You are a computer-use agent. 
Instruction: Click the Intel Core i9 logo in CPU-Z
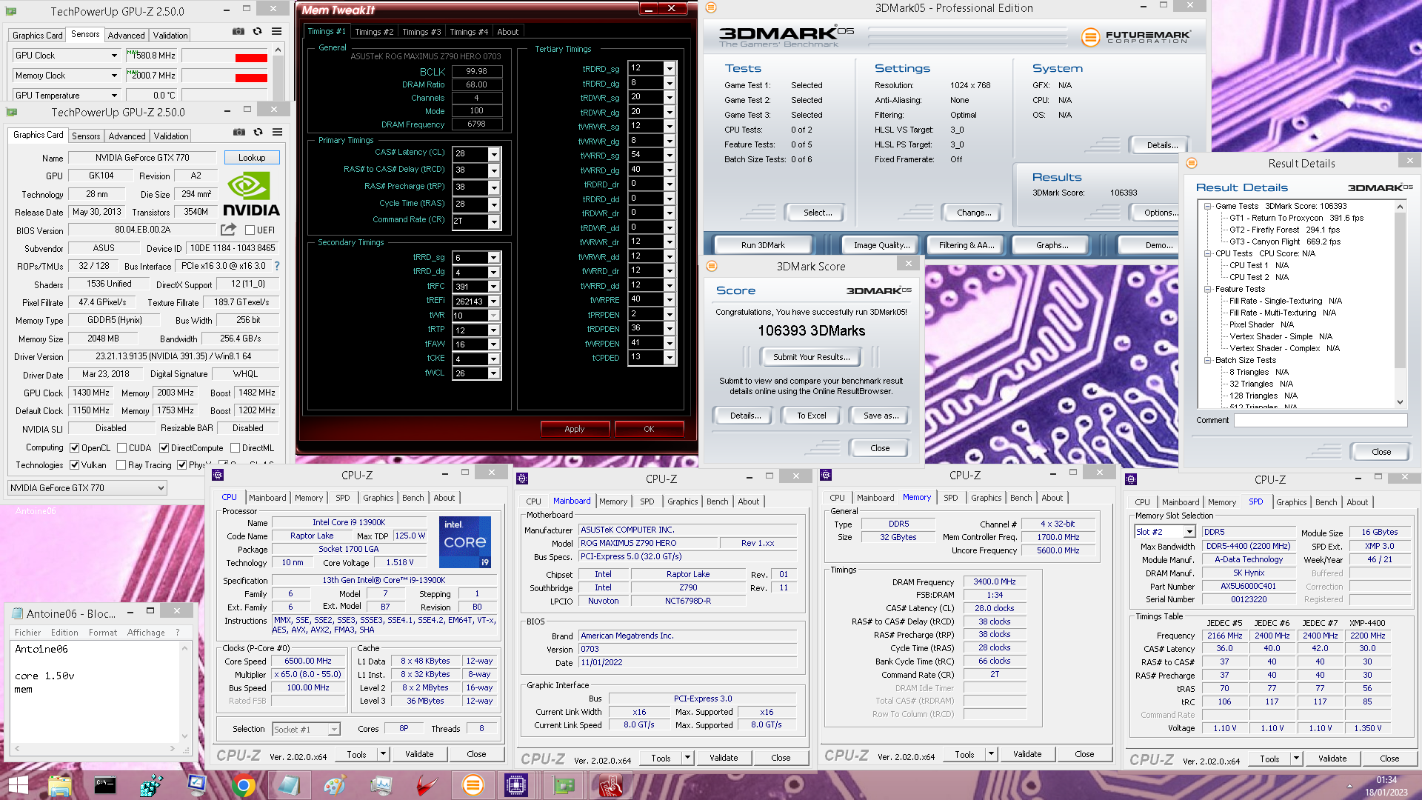465,541
